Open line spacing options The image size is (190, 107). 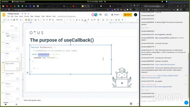[x=103, y=20]
